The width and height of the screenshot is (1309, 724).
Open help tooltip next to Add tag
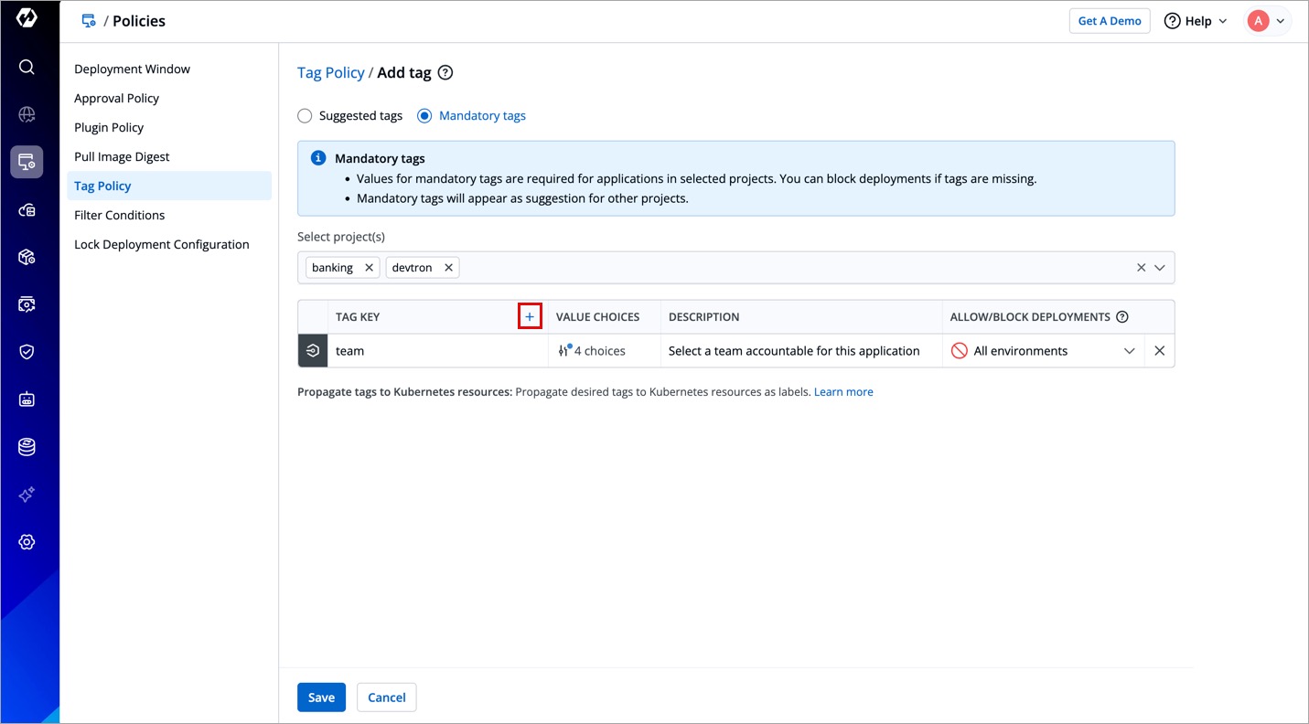coord(445,73)
